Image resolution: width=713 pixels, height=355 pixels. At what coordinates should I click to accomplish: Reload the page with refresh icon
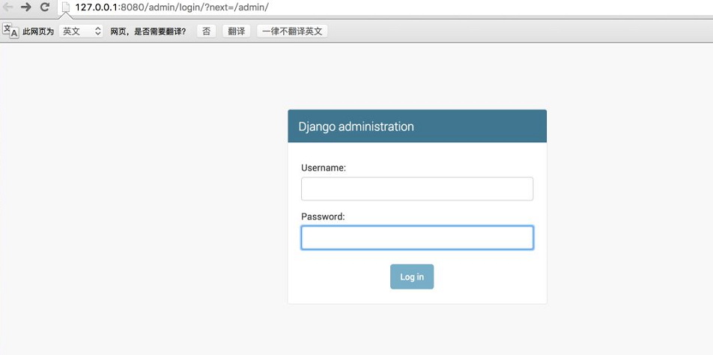tap(45, 7)
